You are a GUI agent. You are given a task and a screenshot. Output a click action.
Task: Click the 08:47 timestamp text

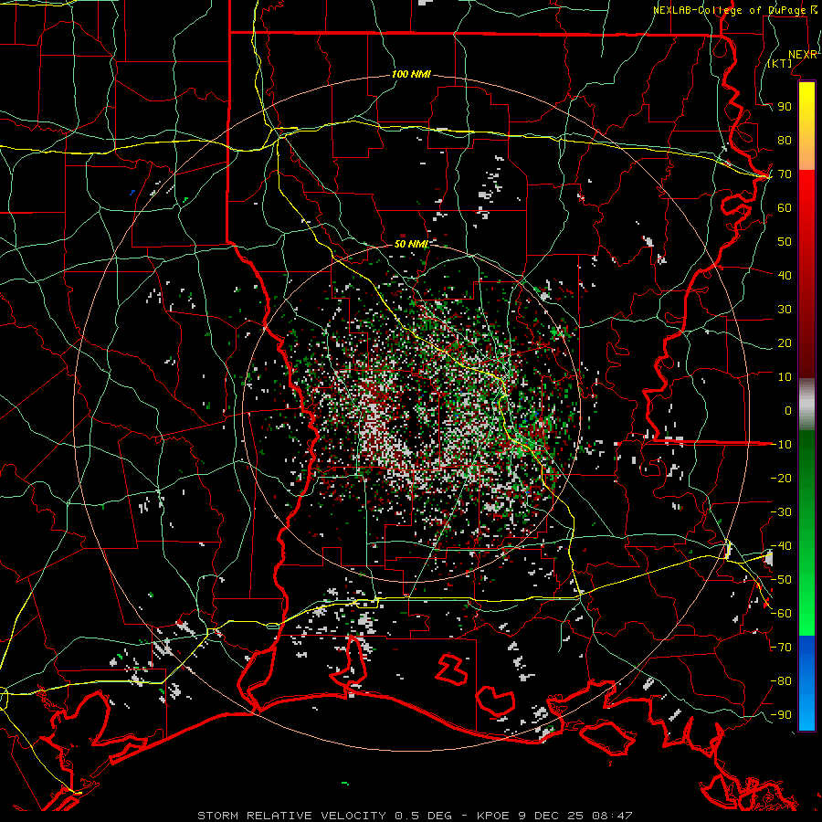click(x=611, y=816)
